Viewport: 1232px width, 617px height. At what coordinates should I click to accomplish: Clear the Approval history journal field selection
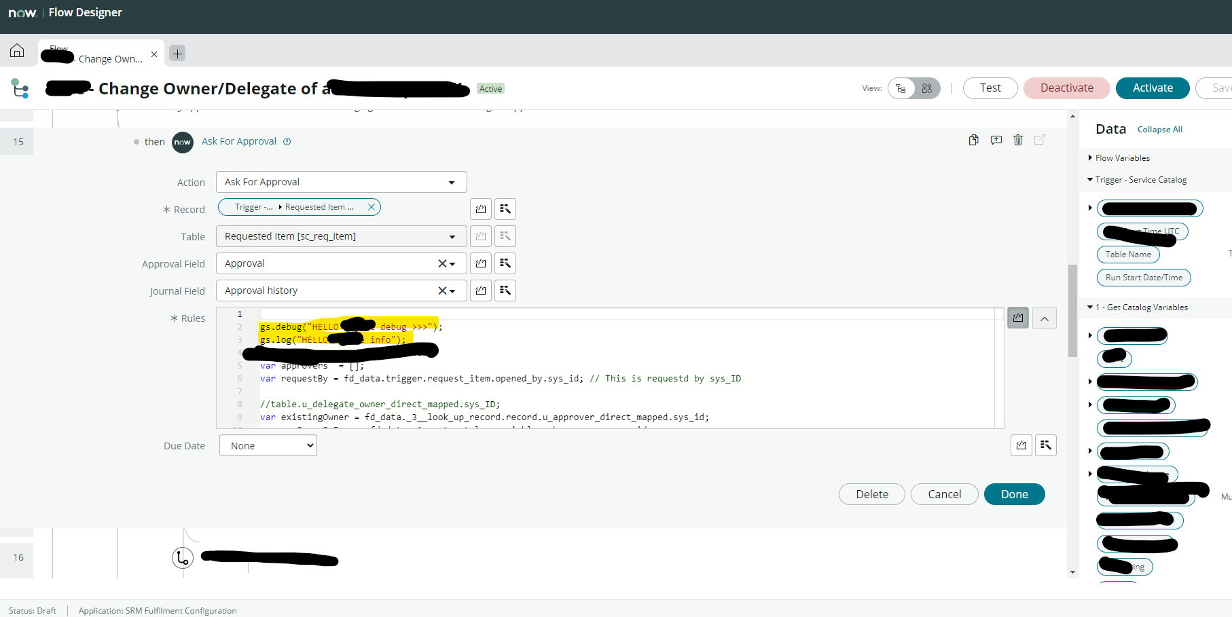441,290
